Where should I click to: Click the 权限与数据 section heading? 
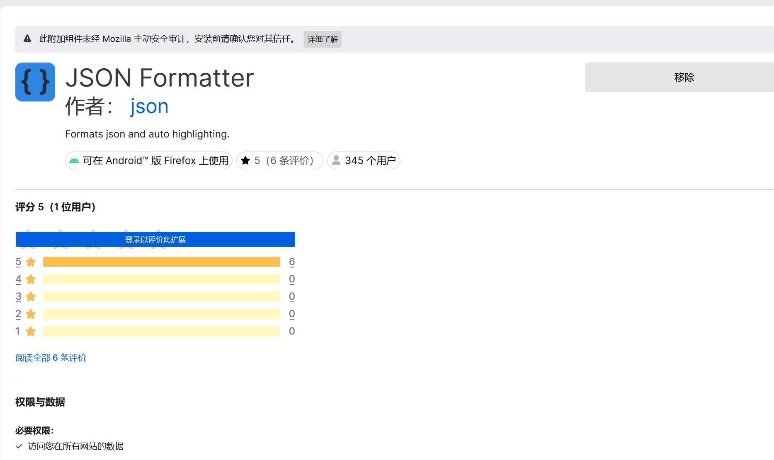pos(40,402)
